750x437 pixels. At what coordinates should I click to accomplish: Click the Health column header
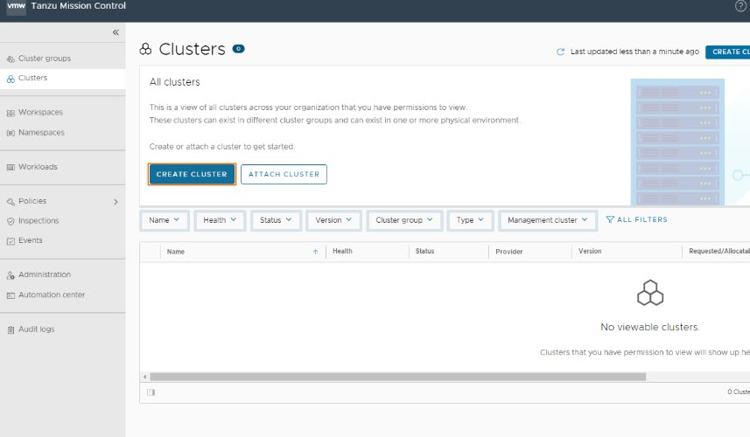click(342, 251)
